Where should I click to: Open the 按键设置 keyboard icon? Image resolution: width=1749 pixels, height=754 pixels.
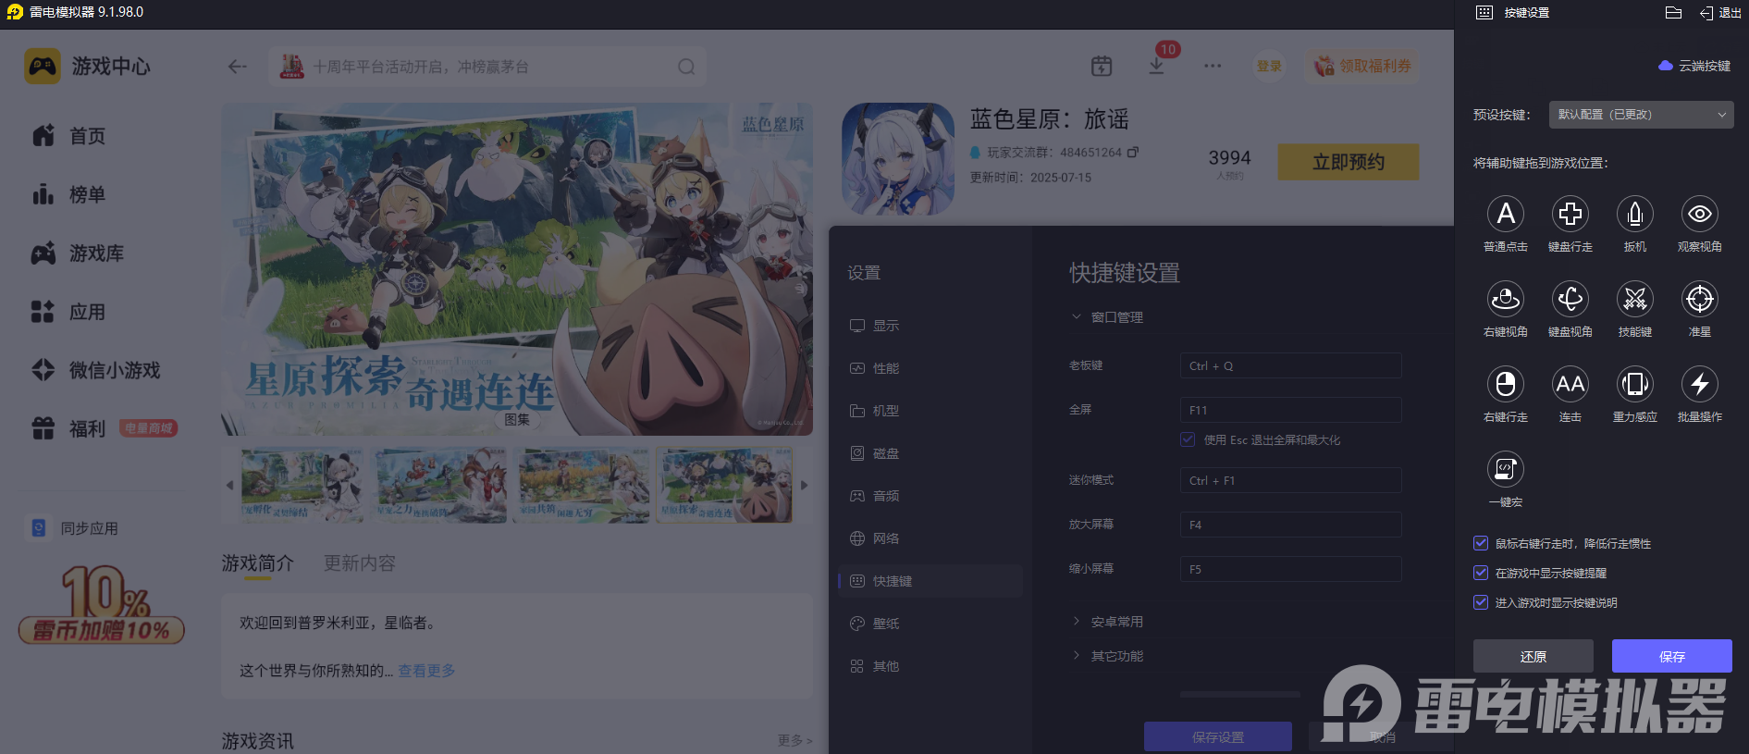(1484, 13)
